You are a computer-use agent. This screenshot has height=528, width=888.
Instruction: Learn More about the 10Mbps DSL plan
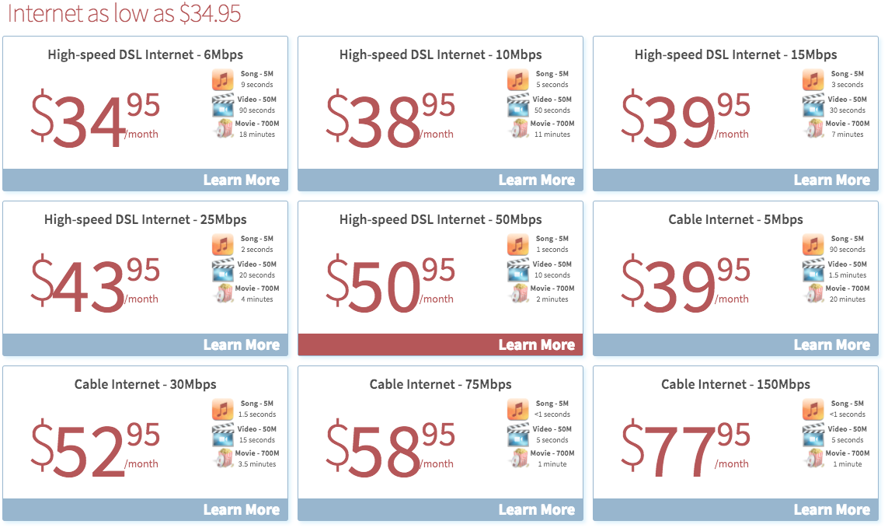pos(536,180)
